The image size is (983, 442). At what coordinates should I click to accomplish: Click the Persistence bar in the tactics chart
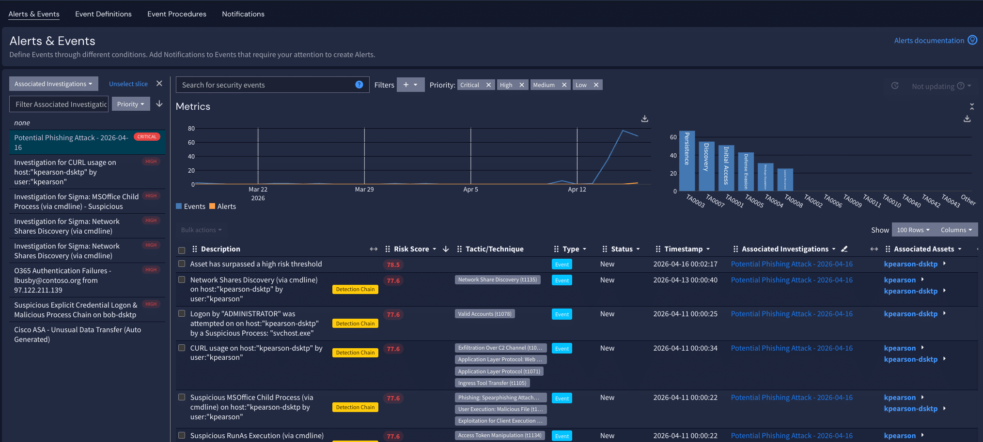687,161
